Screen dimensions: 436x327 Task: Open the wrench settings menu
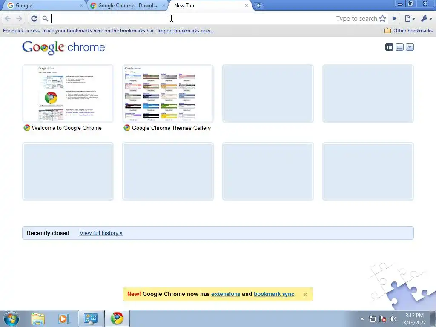point(426,19)
